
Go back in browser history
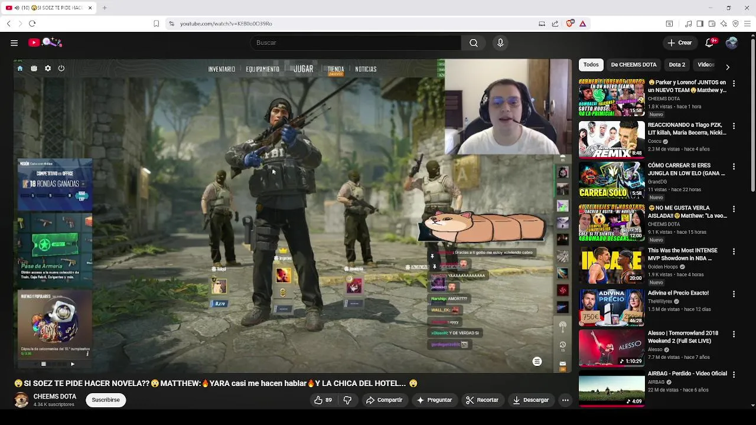click(x=8, y=24)
